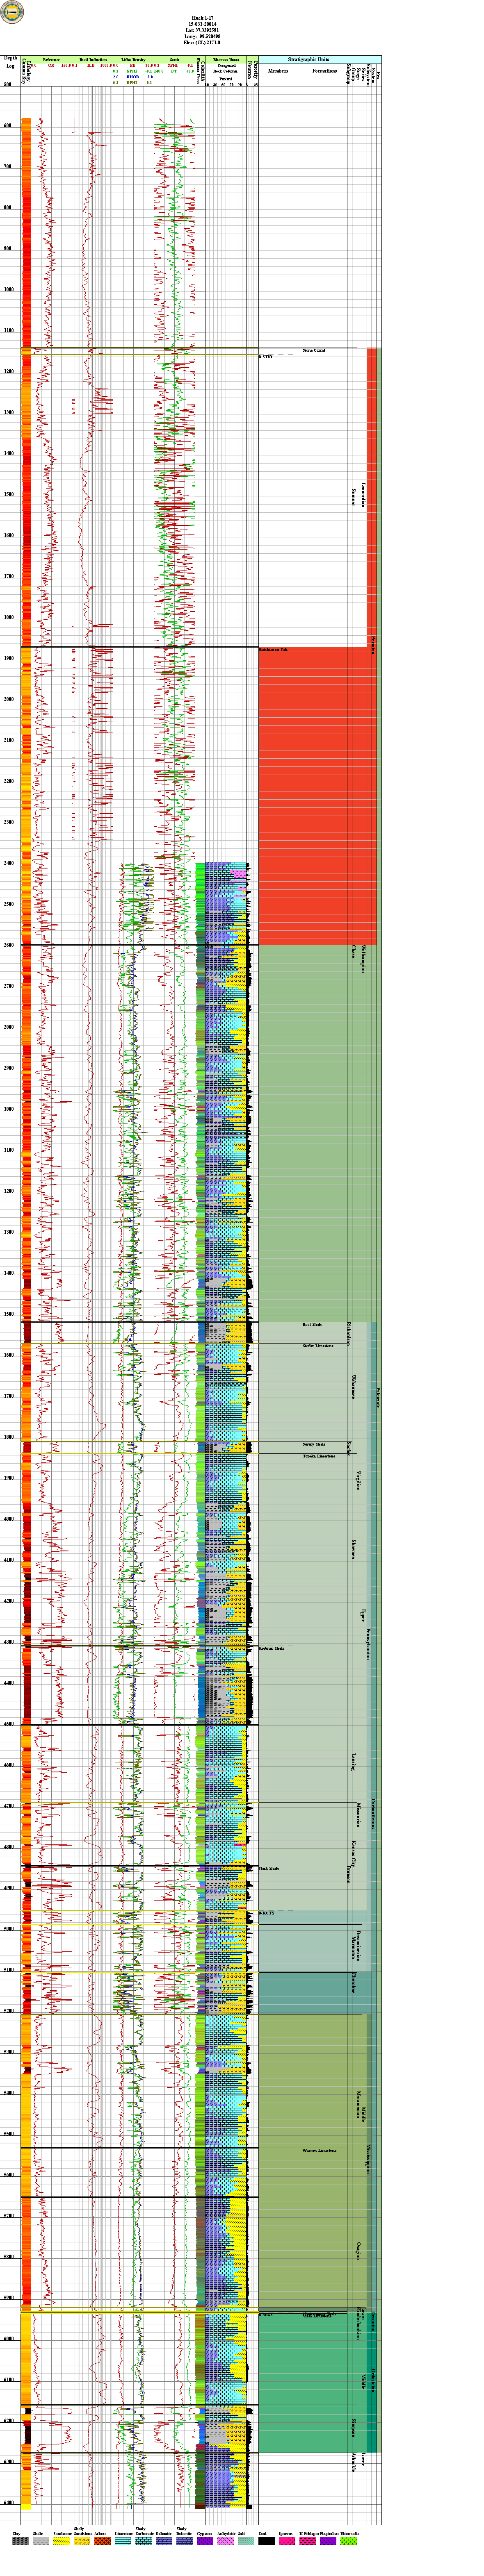
Task: Click the 2000 depth marker
Action: point(8,699)
